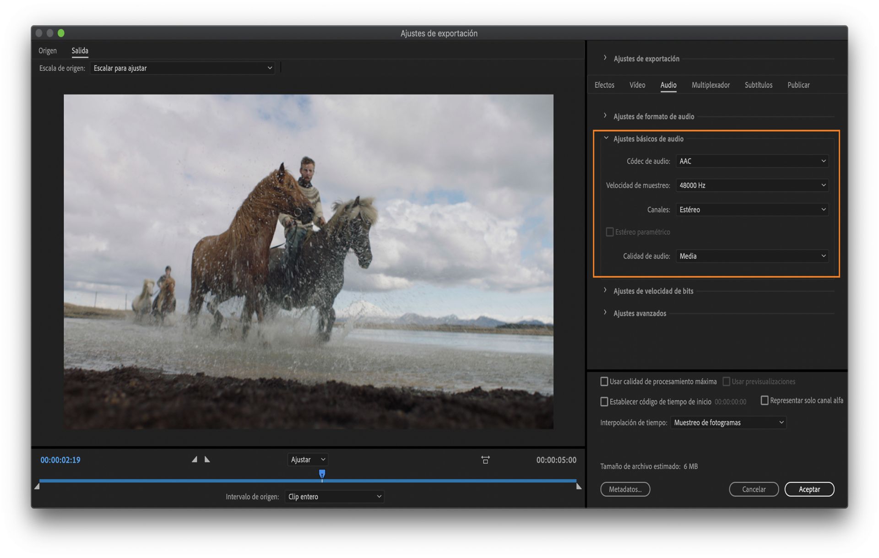Screen dimensions: 879x558
Task: Expand Ajustes de formato de audio
Action: pos(605,116)
